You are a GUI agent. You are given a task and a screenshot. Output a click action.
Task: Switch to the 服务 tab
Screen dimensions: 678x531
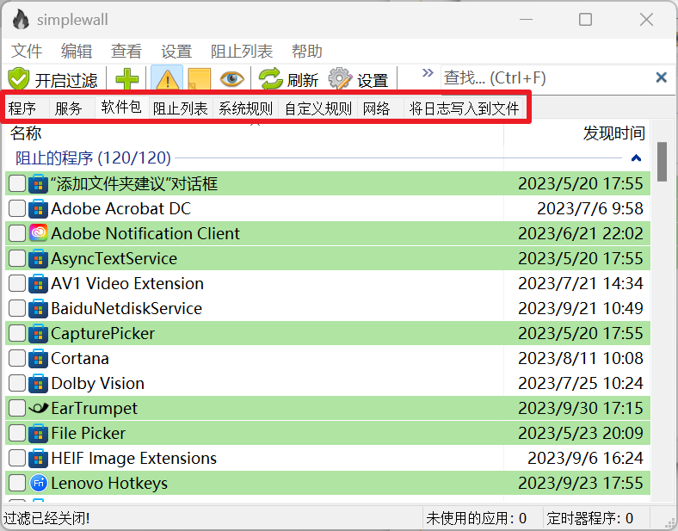pyautogui.click(x=72, y=108)
